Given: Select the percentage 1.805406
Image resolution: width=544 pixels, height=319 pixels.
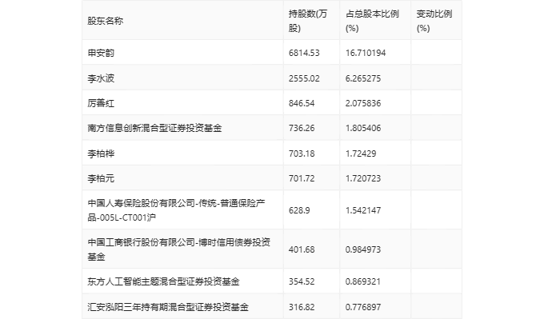Looking at the screenshot, I should pyautogui.click(x=363, y=128).
